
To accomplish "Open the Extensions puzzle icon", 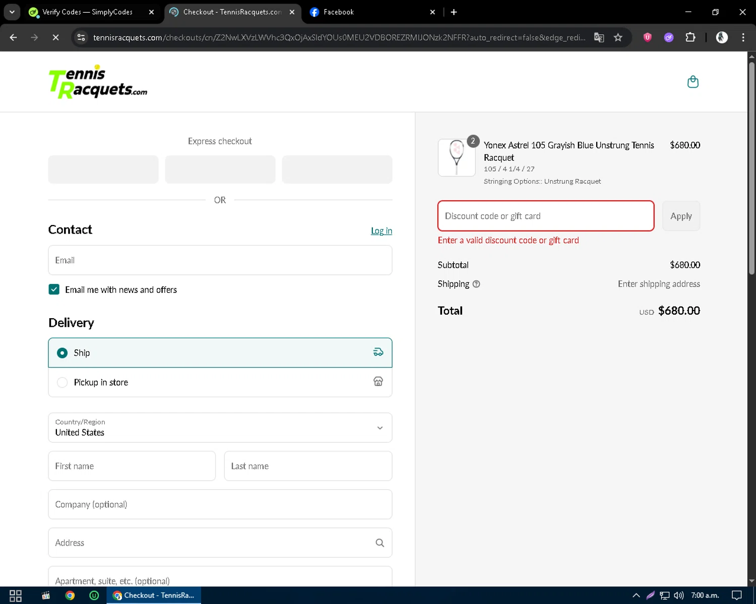I will pos(690,37).
